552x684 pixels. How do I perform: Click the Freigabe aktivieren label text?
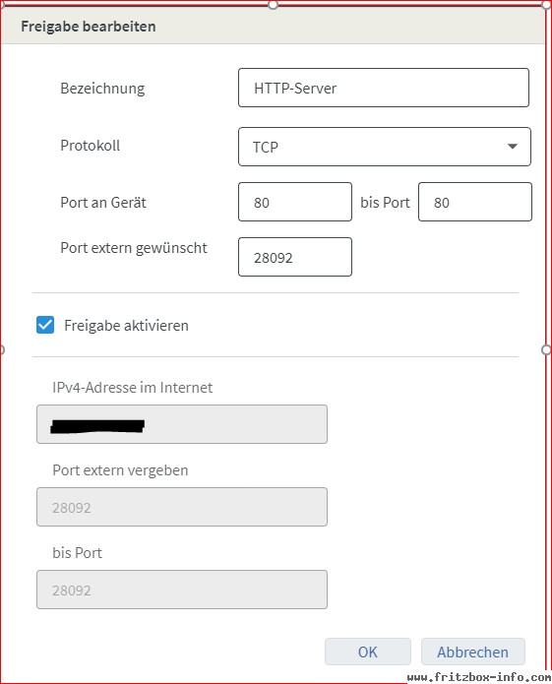pyautogui.click(x=127, y=326)
